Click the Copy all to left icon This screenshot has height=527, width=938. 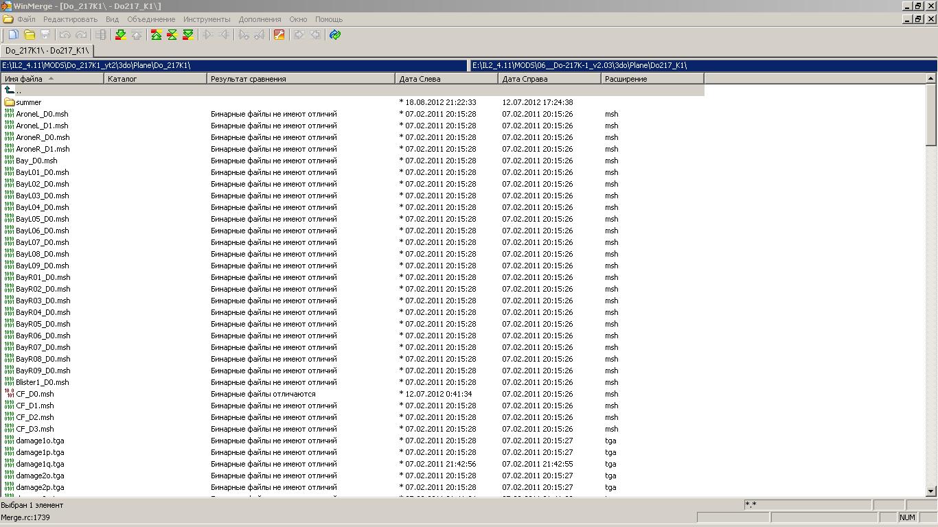point(314,35)
